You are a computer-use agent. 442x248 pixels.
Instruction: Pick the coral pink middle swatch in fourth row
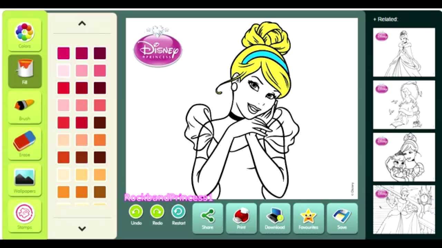(x=82, y=105)
